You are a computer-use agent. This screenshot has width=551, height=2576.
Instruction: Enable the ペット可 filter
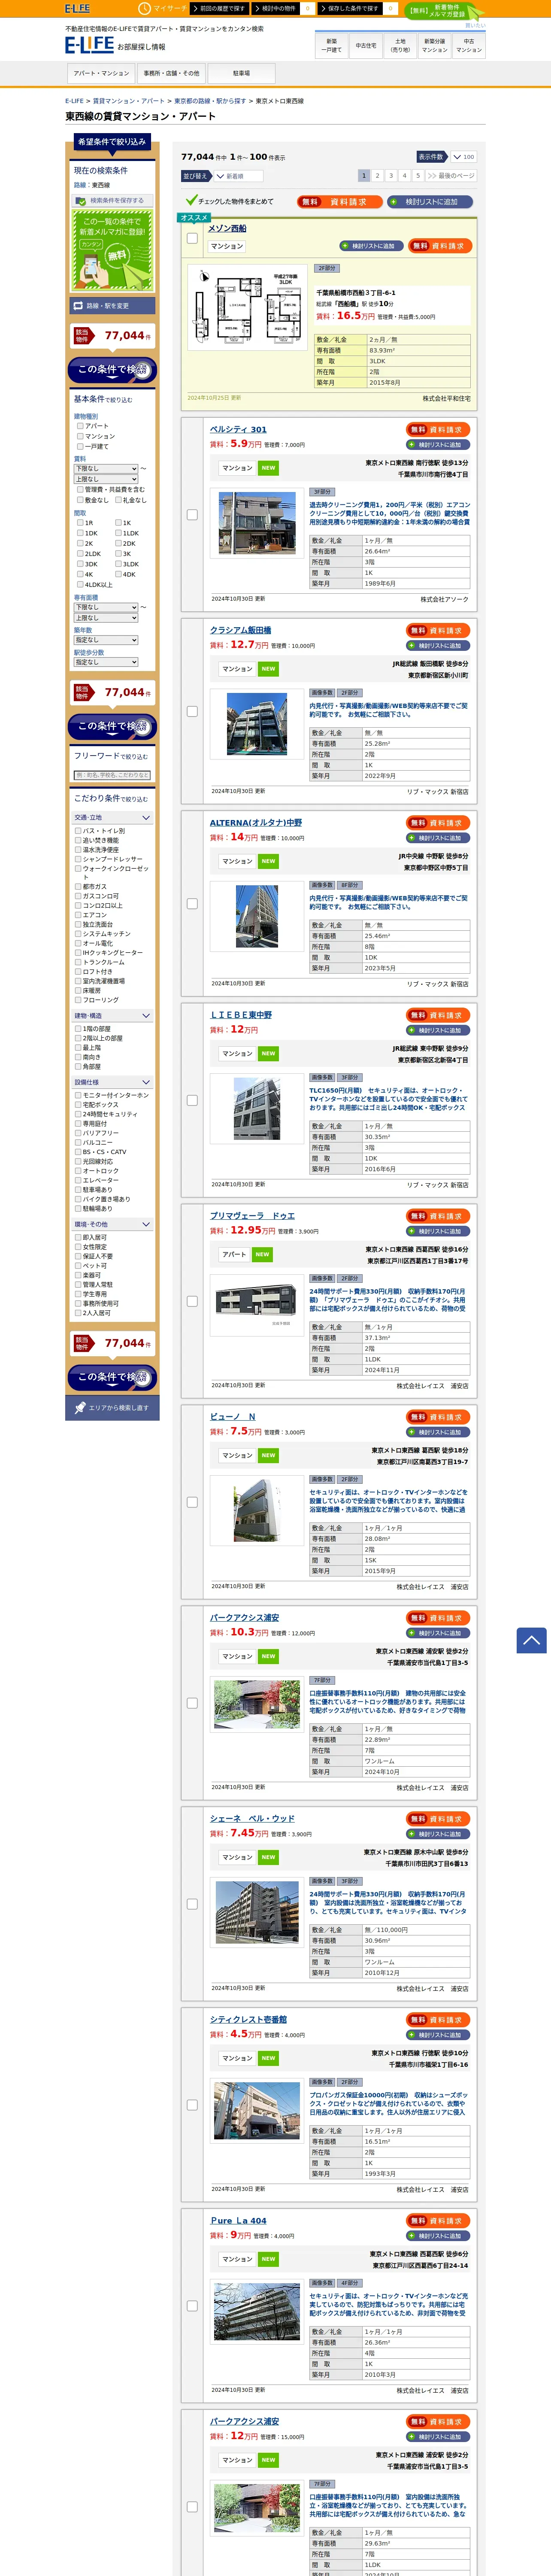click(78, 1266)
